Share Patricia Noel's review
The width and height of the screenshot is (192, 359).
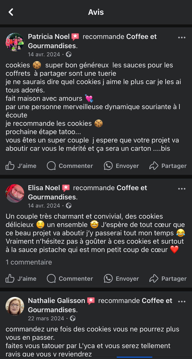coord(168,166)
